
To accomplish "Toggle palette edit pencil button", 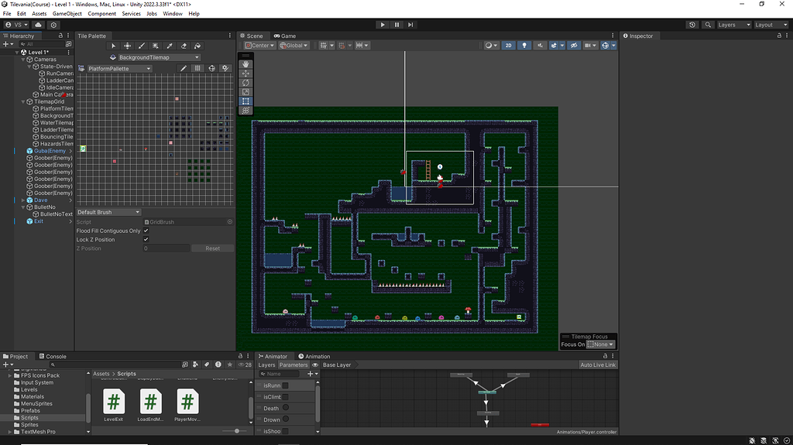I will pyautogui.click(x=184, y=68).
